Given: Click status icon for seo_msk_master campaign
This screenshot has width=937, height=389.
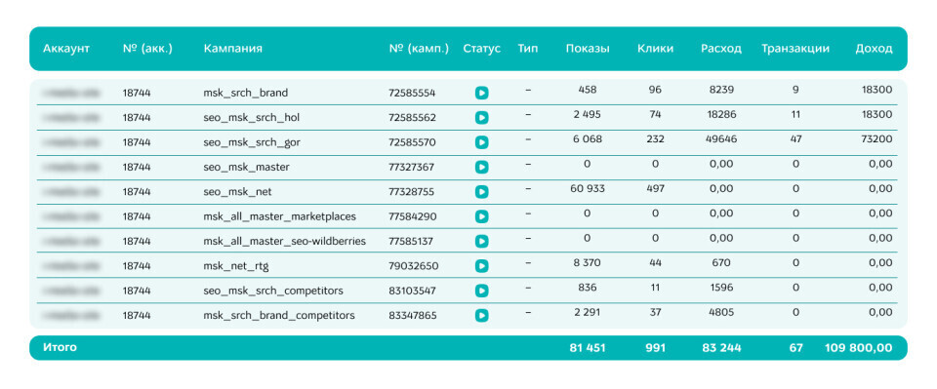Looking at the screenshot, I should (x=481, y=167).
